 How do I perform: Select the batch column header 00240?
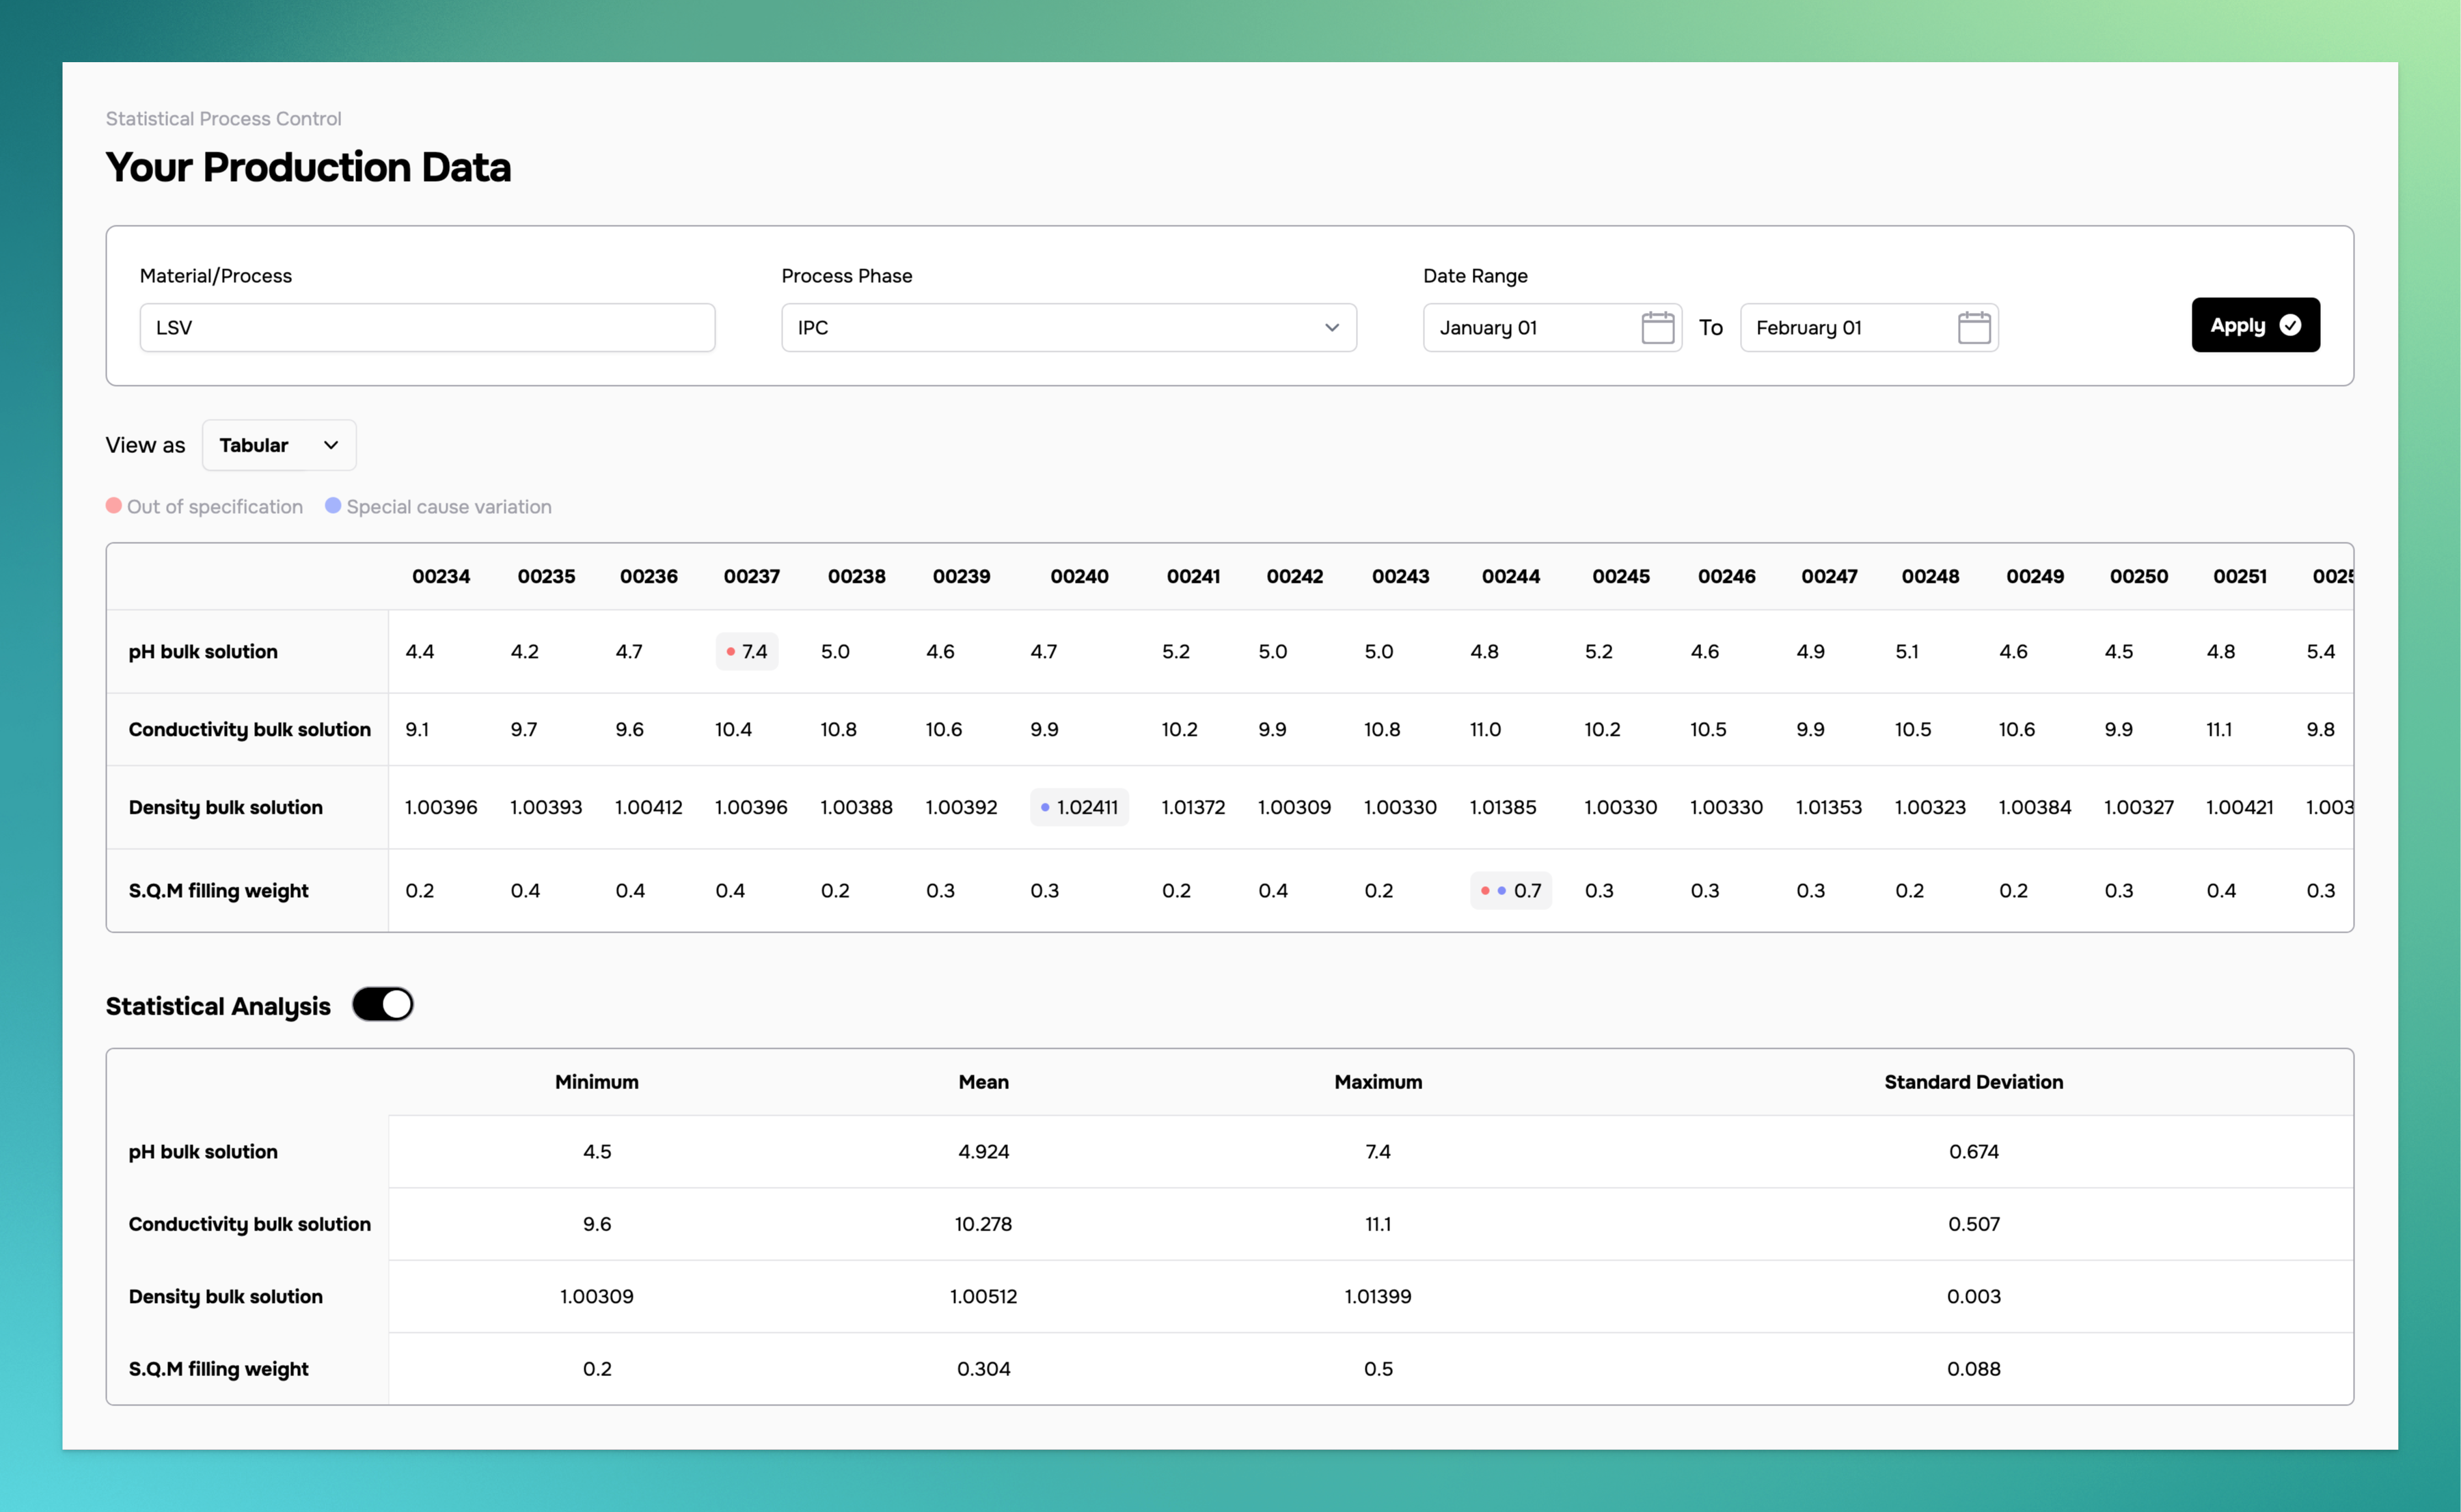pyautogui.click(x=1079, y=575)
